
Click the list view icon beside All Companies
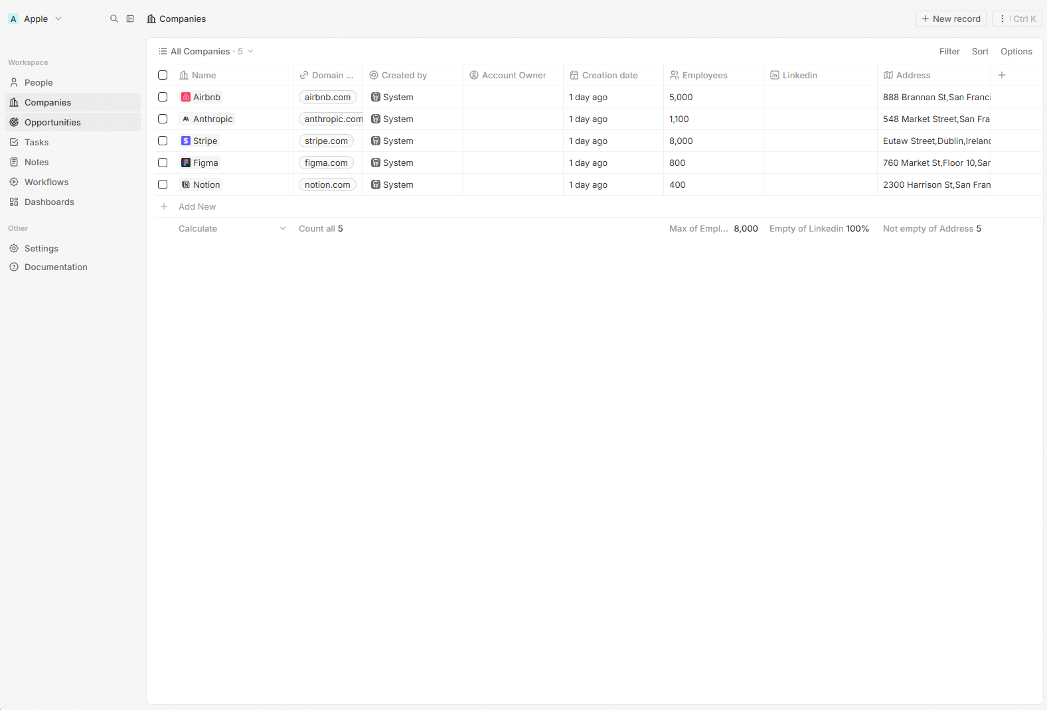163,51
